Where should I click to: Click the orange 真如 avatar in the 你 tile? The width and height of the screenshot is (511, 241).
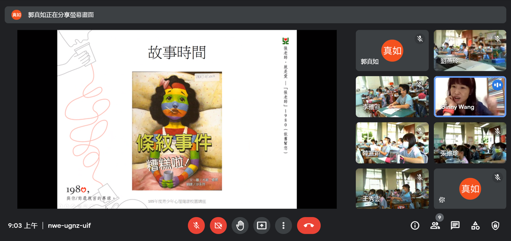(x=470, y=189)
